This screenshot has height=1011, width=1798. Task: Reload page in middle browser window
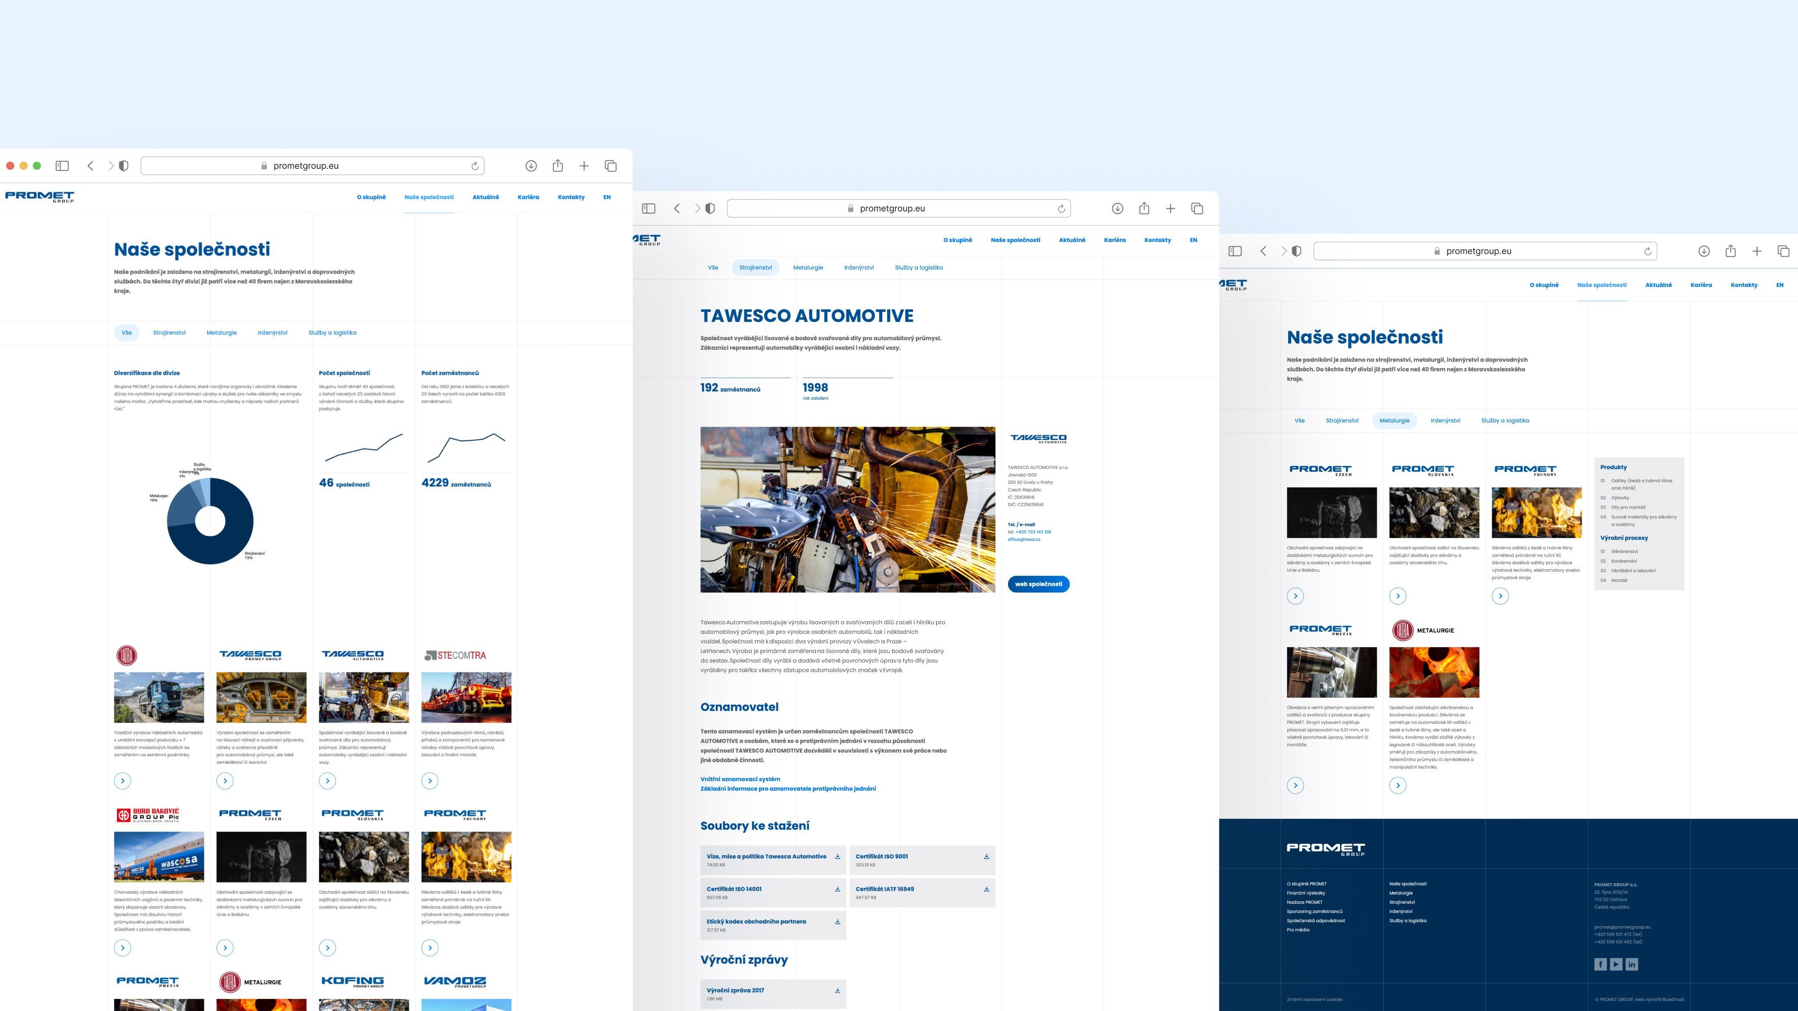coord(1061,209)
